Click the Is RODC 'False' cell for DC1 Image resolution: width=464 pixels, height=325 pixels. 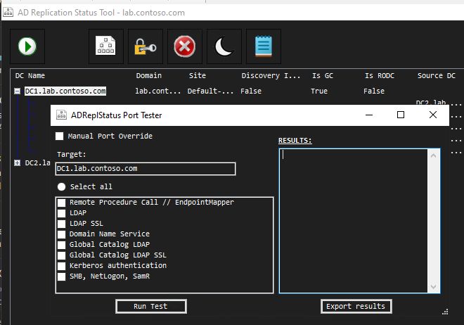pyautogui.click(x=374, y=91)
